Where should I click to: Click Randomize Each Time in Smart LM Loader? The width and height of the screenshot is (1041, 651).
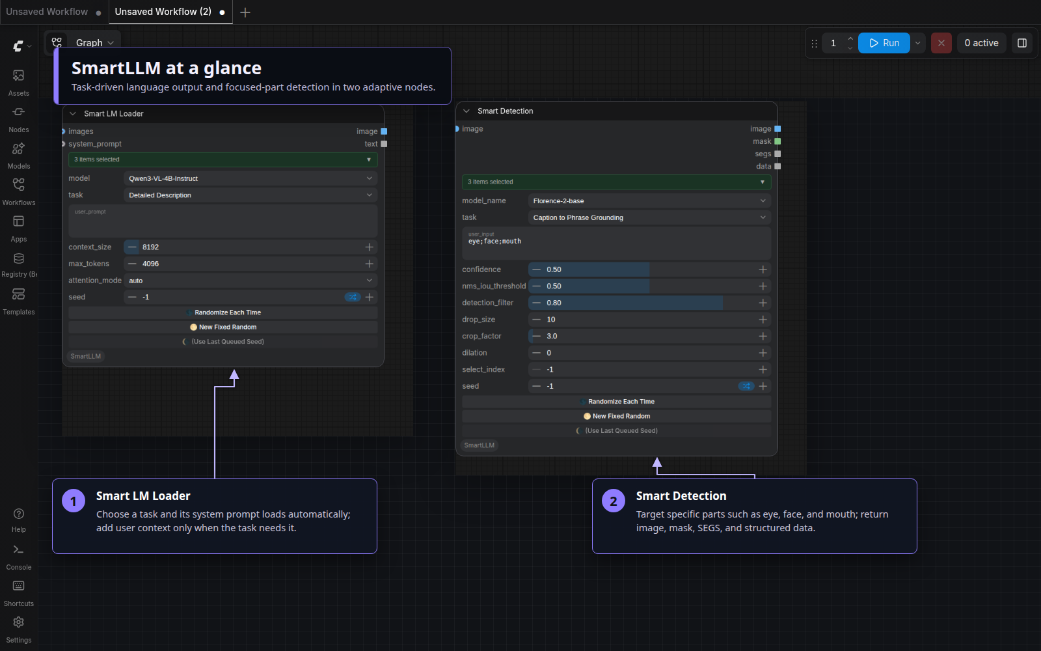point(223,312)
